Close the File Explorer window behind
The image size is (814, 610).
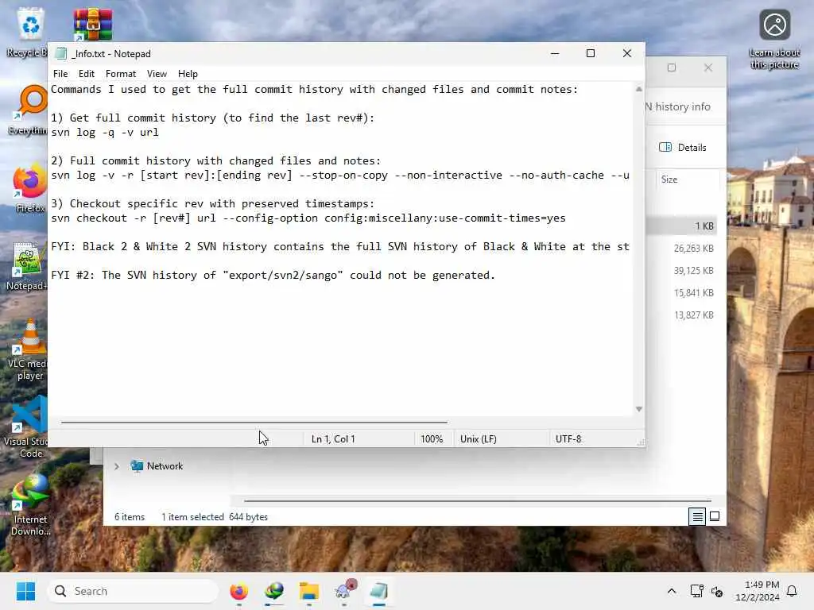tap(708, 68)
